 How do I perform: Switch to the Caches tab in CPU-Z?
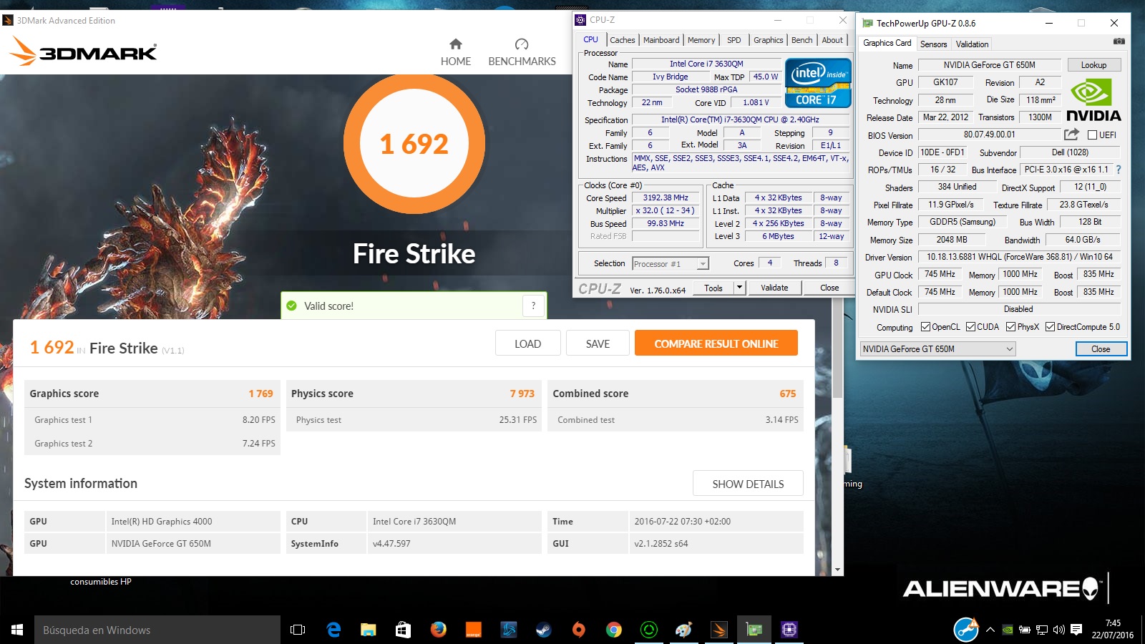pos(623,40)
